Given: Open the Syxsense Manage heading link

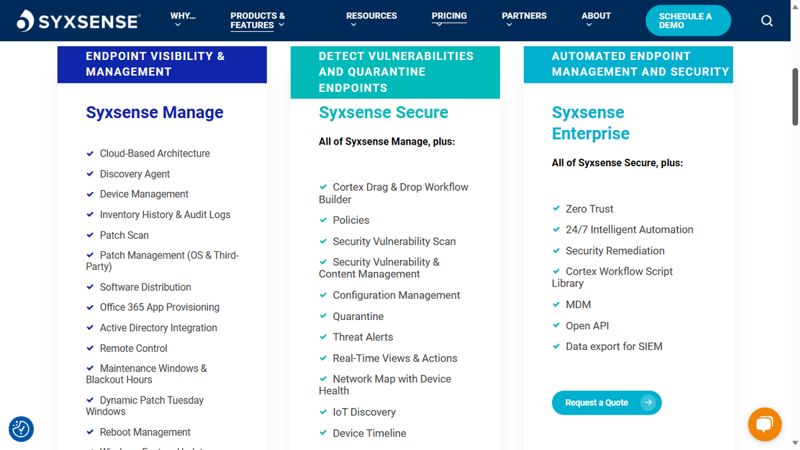Looking at the screenshot, I should click(154, 112).
